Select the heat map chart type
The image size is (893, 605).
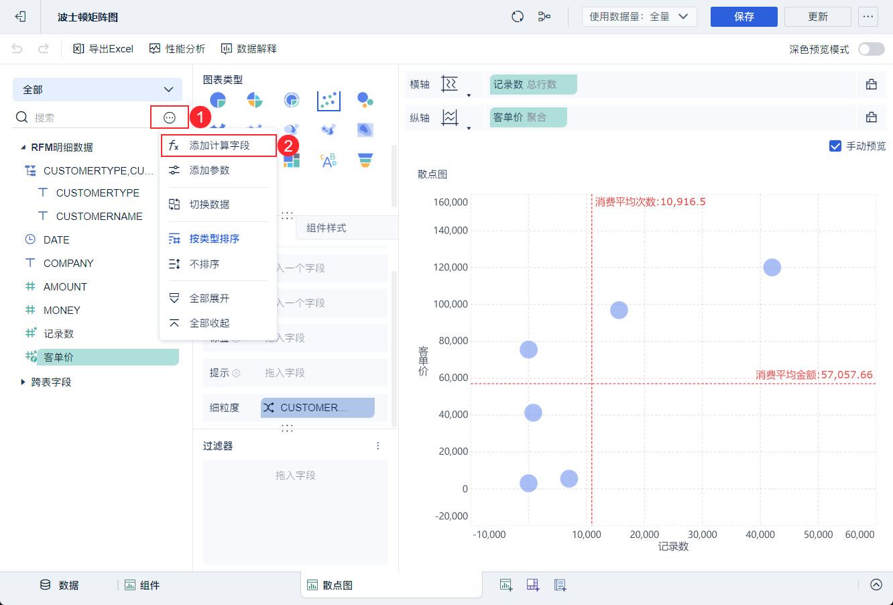tap(329, 129)
